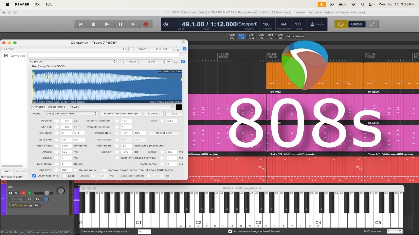
Task: Toggle FX bypass power button on 808 track
Action: (46, 199)
